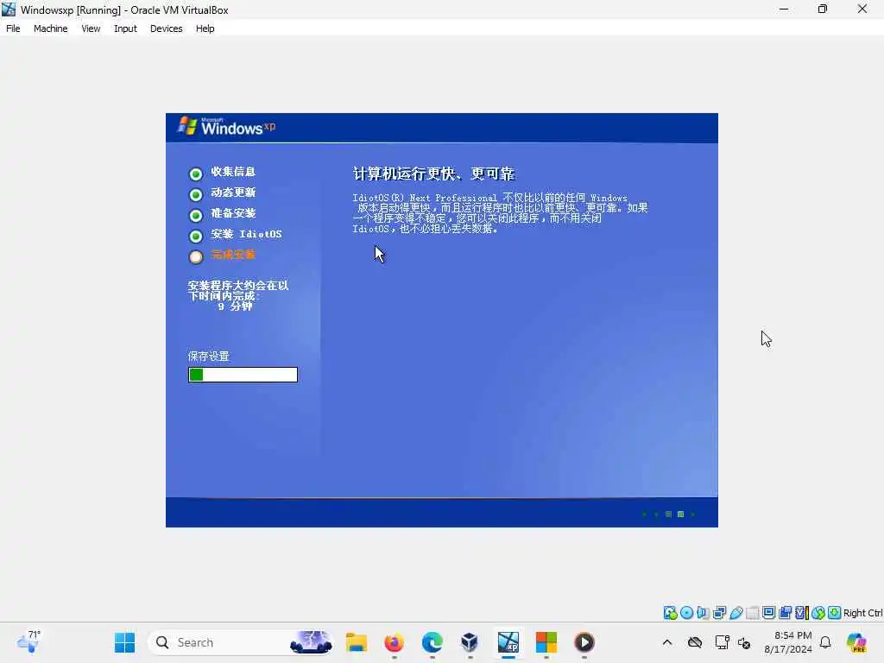
Task: Click the network adapters indicator icon
Action: pos(719,613)
